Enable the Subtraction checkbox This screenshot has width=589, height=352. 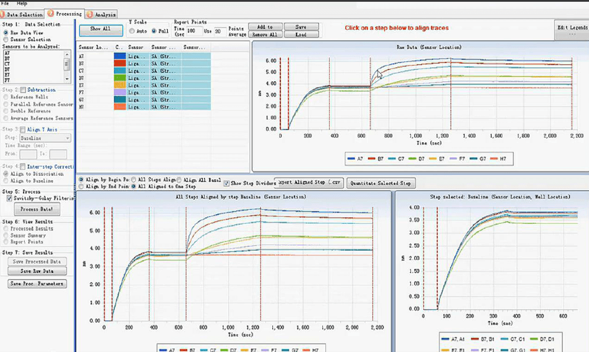click(24, 90)
